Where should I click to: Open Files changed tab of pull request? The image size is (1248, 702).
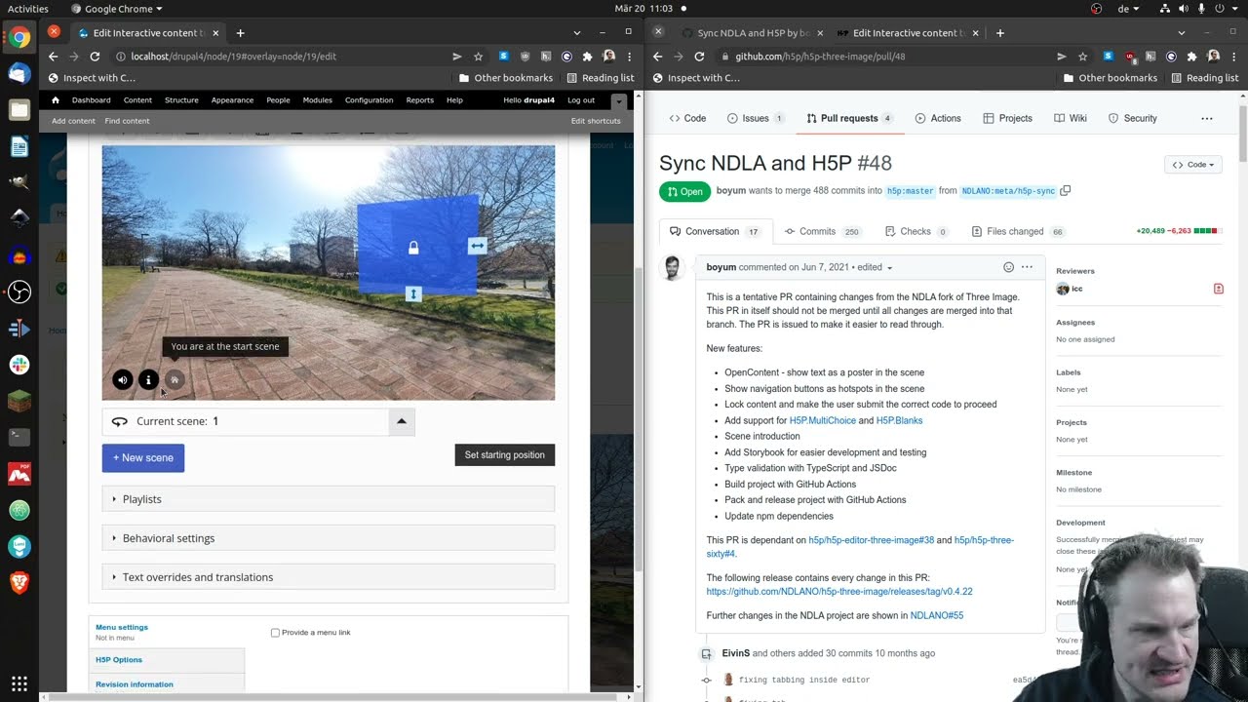coord(1018,232)
